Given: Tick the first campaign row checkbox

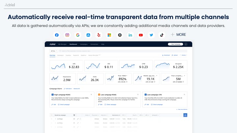Looking at the screenshot, I should 52,119.
